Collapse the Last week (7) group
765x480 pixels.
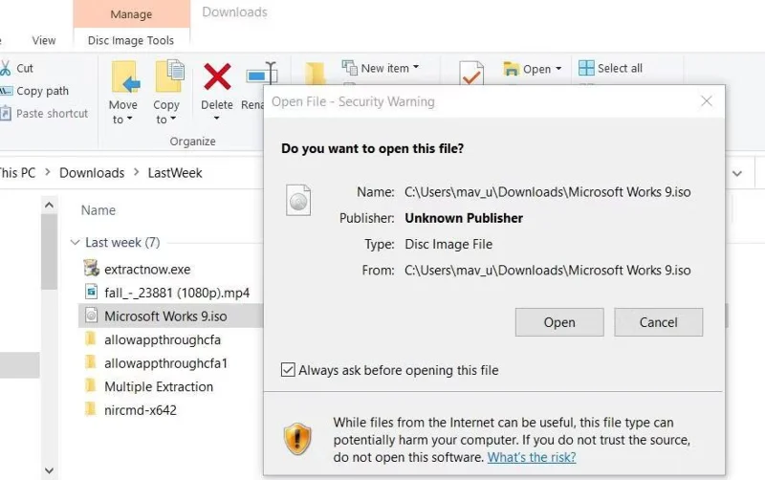coord(75,242)
